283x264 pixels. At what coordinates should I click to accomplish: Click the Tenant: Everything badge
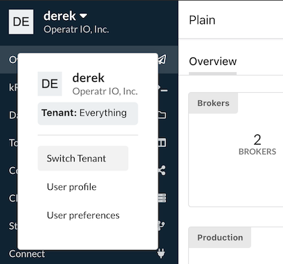point(88,114)
